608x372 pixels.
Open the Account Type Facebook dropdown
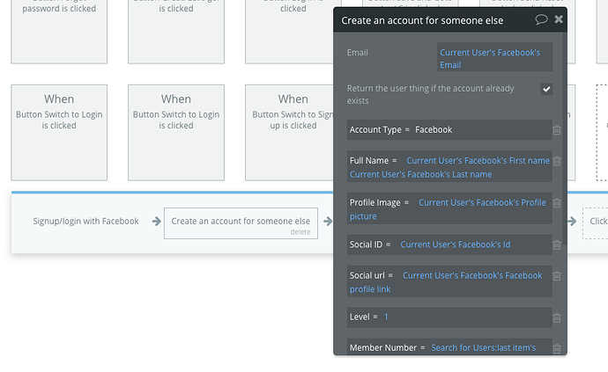pos(434,129)
